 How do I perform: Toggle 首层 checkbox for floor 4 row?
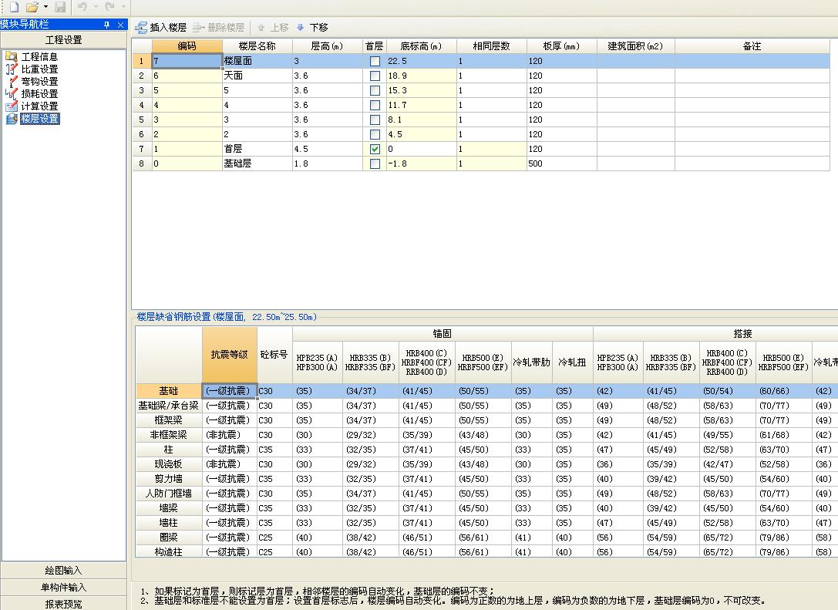375,106
